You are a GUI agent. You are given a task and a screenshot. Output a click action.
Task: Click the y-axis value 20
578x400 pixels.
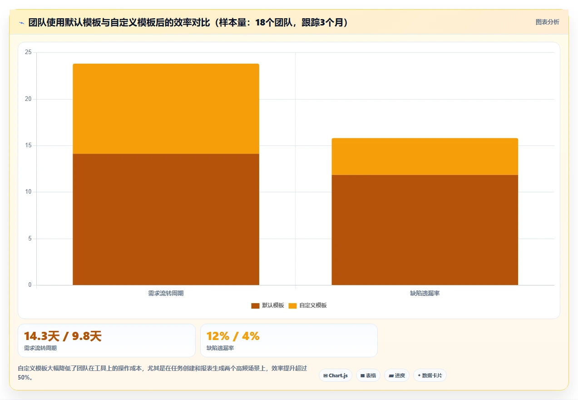[28, 99]
